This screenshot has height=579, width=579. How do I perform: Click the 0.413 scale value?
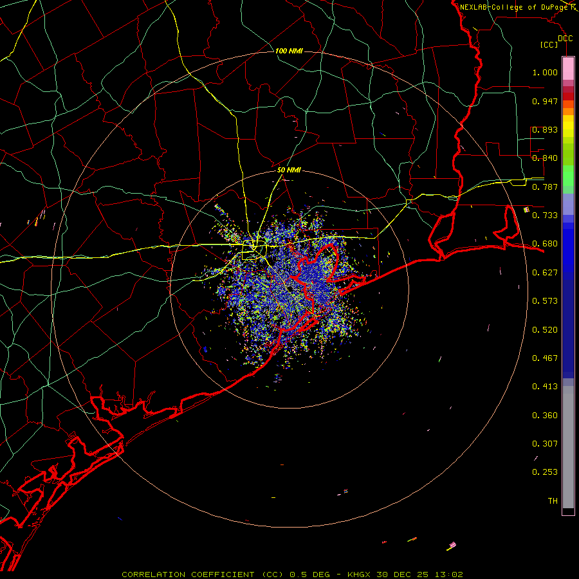545,387
